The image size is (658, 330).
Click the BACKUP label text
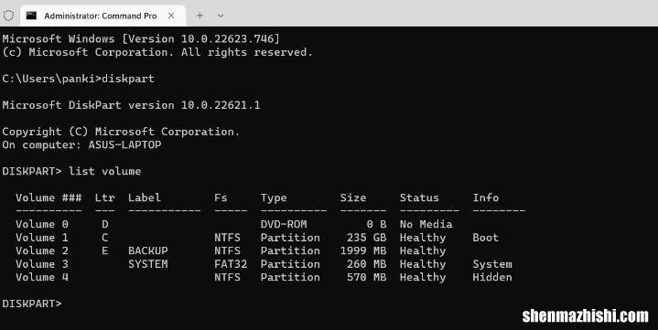coord(147,250)
